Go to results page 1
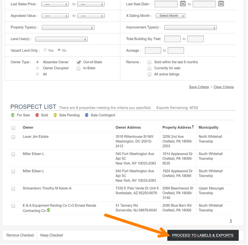 [231, 221]
